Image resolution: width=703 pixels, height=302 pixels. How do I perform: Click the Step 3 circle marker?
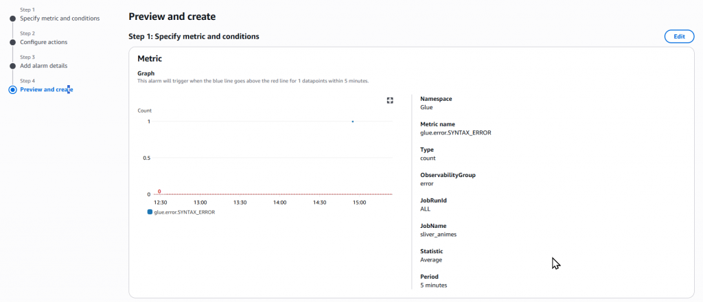tap(12, 66)
